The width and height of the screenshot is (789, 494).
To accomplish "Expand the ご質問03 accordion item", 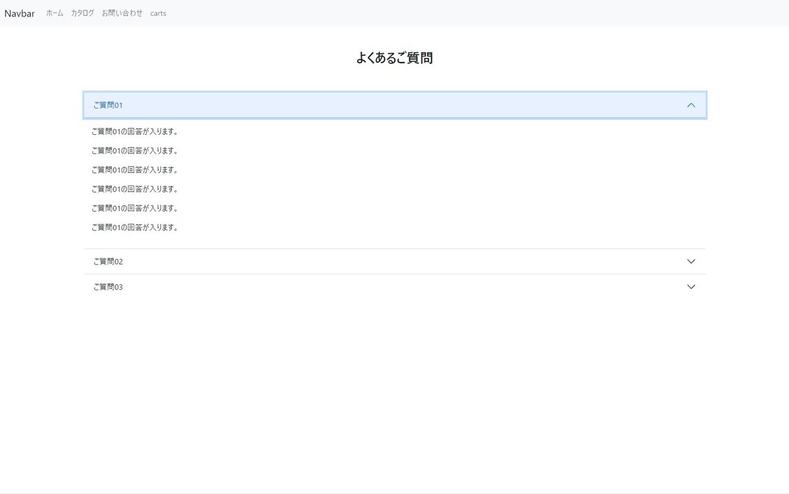I will (x=395, y=287).
